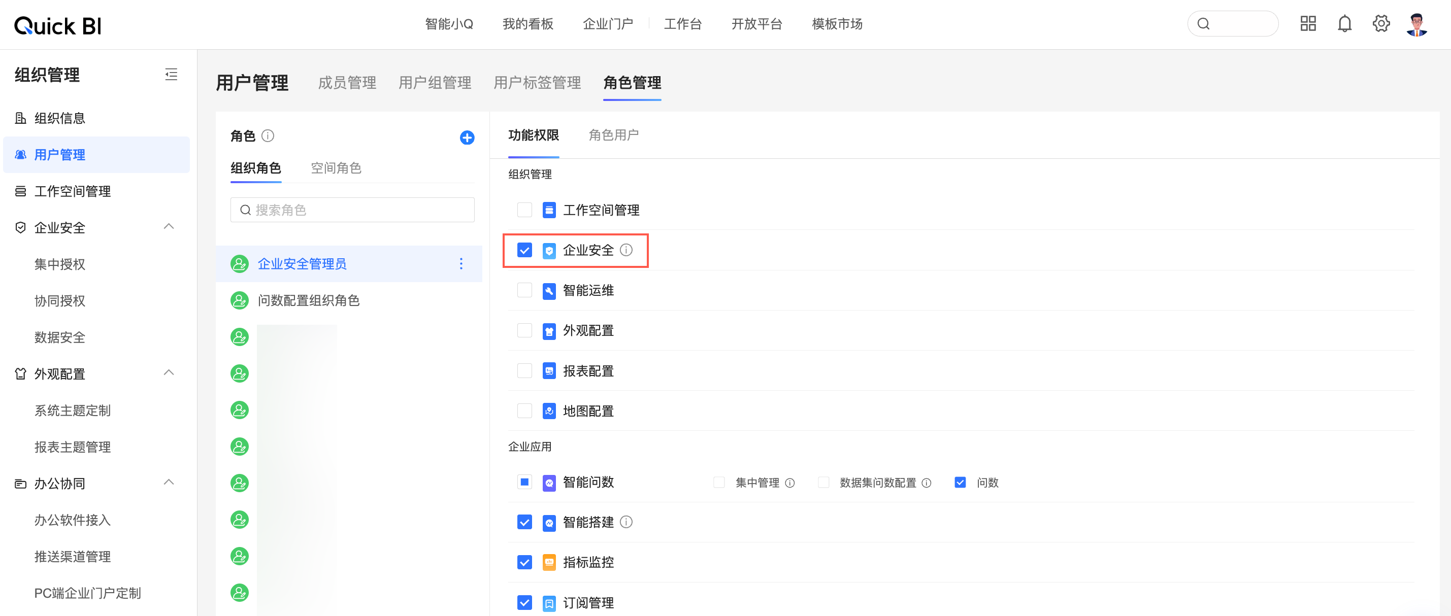Open 智能小Q in top navigation
Screen dimensions: 1451x616
(x=449, y=24)
